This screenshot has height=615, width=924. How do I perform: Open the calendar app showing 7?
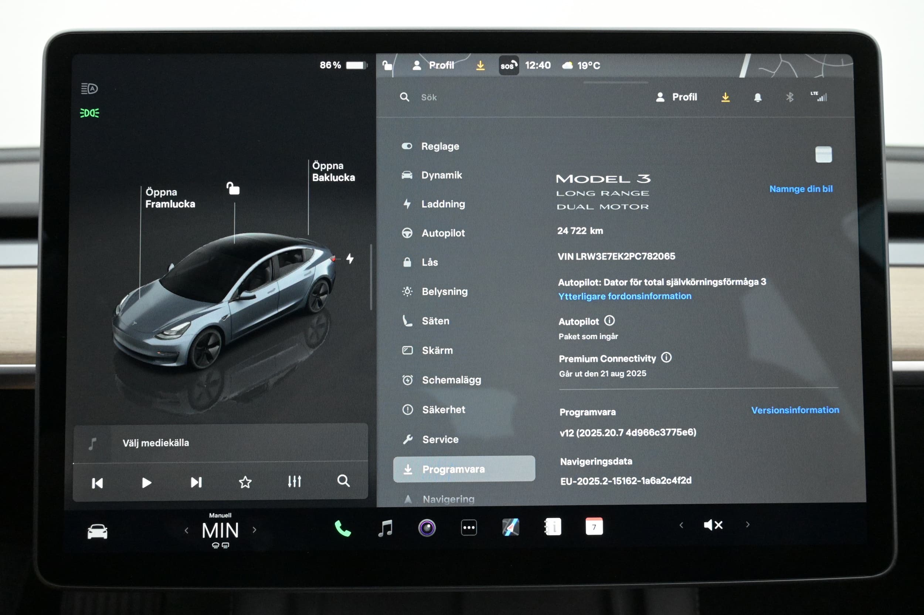(594, 526)
